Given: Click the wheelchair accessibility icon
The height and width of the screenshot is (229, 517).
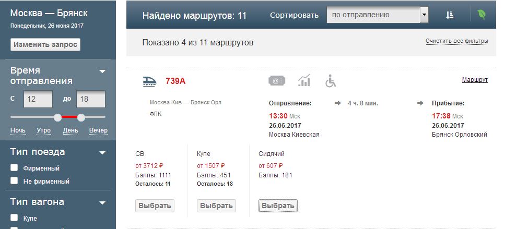Looking at the screenshot, I should tap(330, 81).
